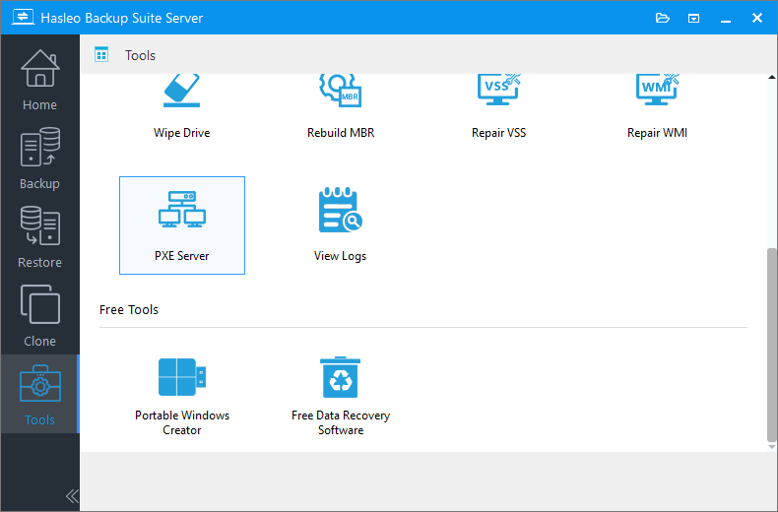Start the Repair VSS tool
The width and height of the screenshot is (778, 512).
(498, 106)
